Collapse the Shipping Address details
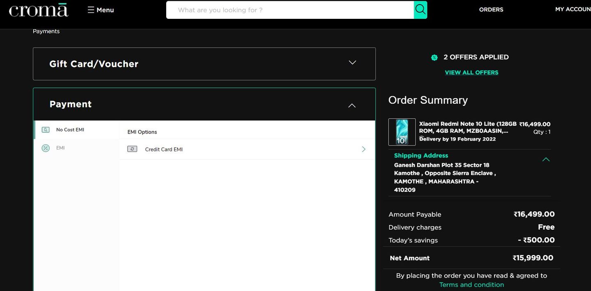Image resolution: width=591 pixels, height=291 pixels. (x=546, y=159)
